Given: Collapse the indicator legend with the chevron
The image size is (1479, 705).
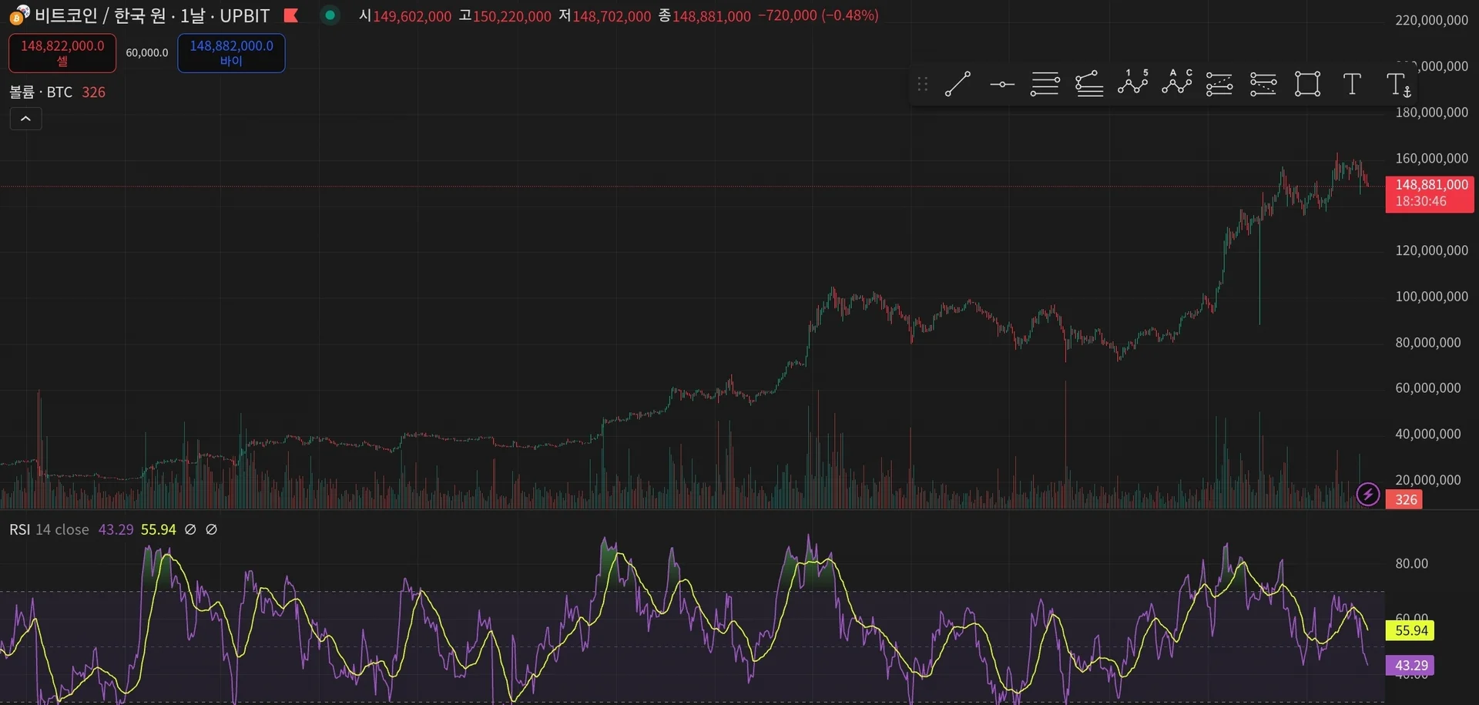Looking at the screenshot, I should pos(25,119).
